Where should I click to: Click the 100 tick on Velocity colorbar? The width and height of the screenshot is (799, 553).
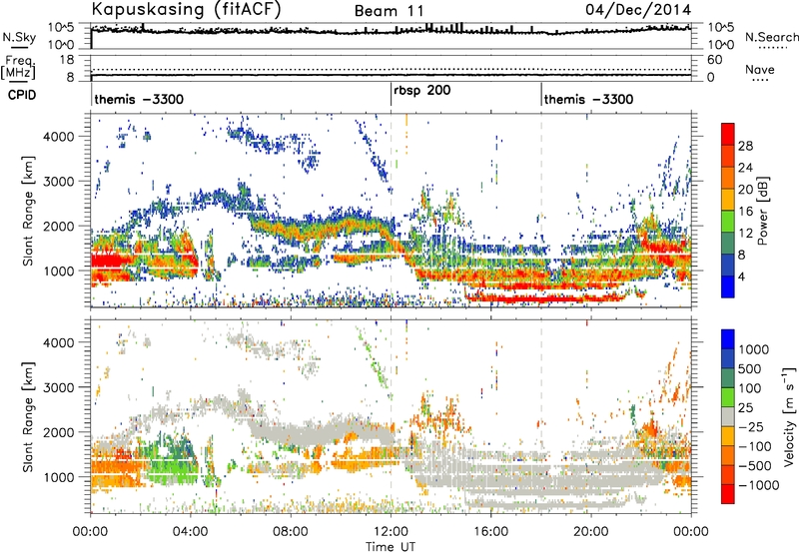point(750,388)
